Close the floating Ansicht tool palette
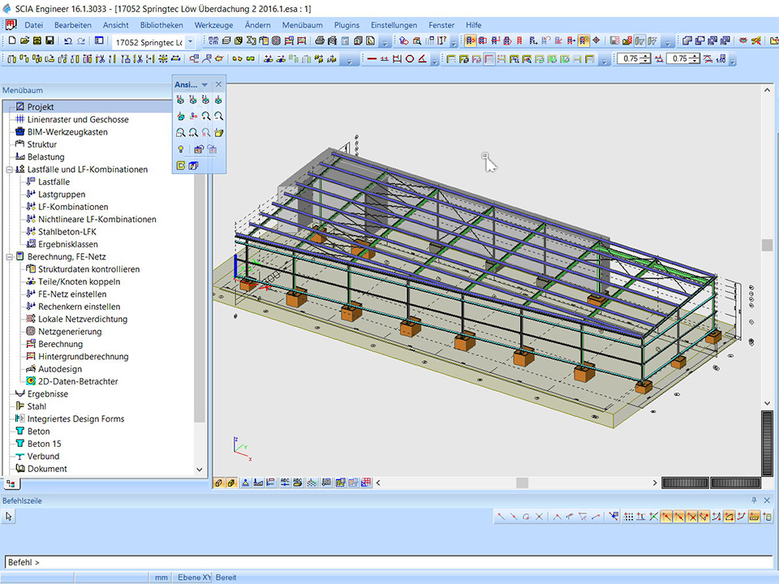This screenshot has height=584, width=779. (218, 84)
